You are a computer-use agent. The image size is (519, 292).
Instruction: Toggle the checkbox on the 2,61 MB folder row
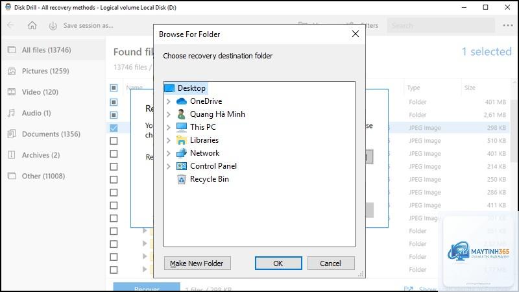pyautogui.click(x=114, y=115)
